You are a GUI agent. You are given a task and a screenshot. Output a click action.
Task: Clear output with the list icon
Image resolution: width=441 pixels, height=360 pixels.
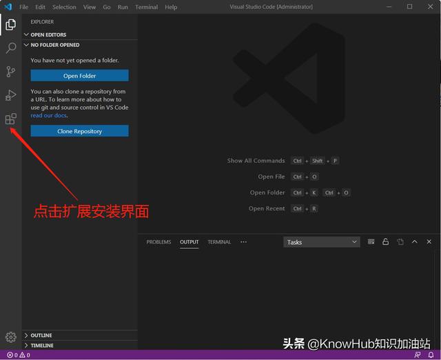click(x=371, y=242)
